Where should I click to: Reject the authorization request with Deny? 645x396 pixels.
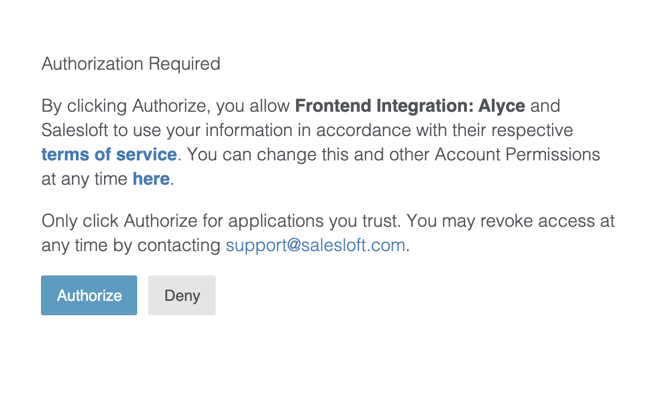(x=182, y=295)
